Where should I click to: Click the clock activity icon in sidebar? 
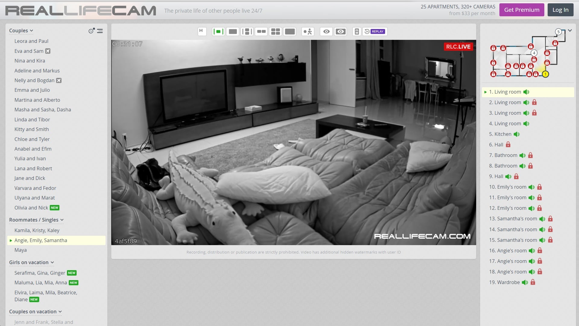click(91, 31)
